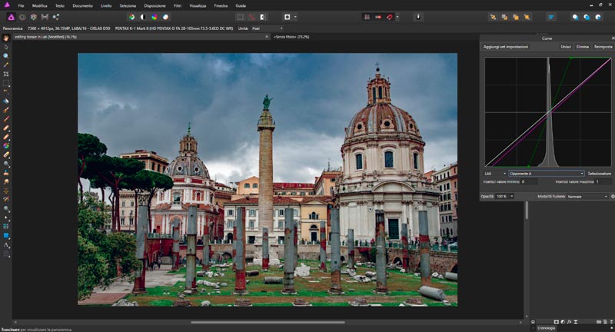
Task: Click the blend options gear icon
Action: pos(612,196)
